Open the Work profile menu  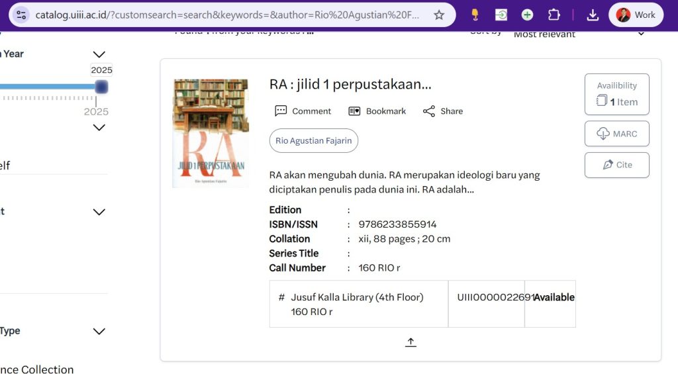pyautogui.click(x=636, y=15)
